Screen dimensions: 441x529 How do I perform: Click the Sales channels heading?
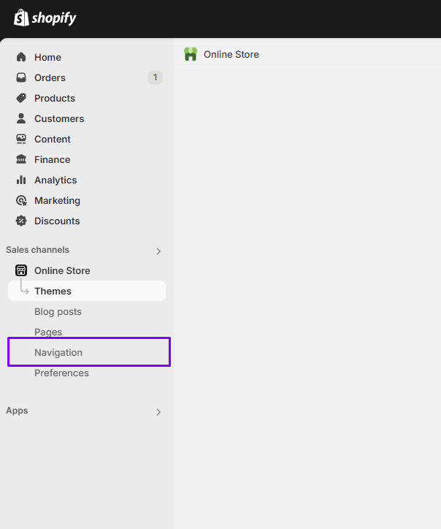[x=37, y=250]
